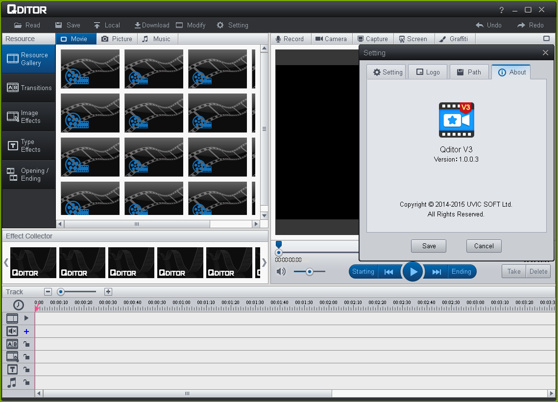Toggle the lock on text track
Screen dimensions: 558x402
26,370
